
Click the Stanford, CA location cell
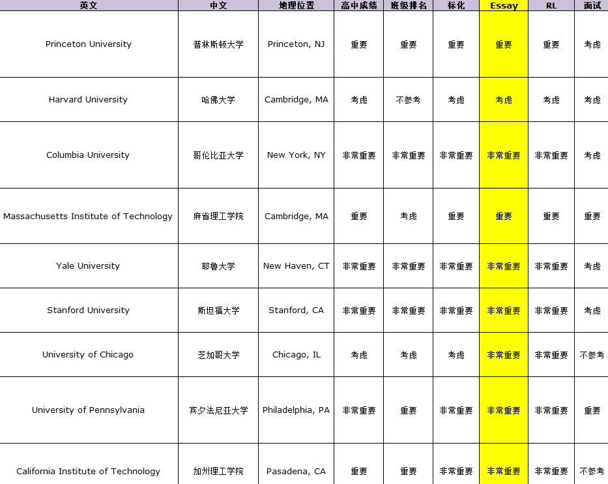[x=297, y=310]
